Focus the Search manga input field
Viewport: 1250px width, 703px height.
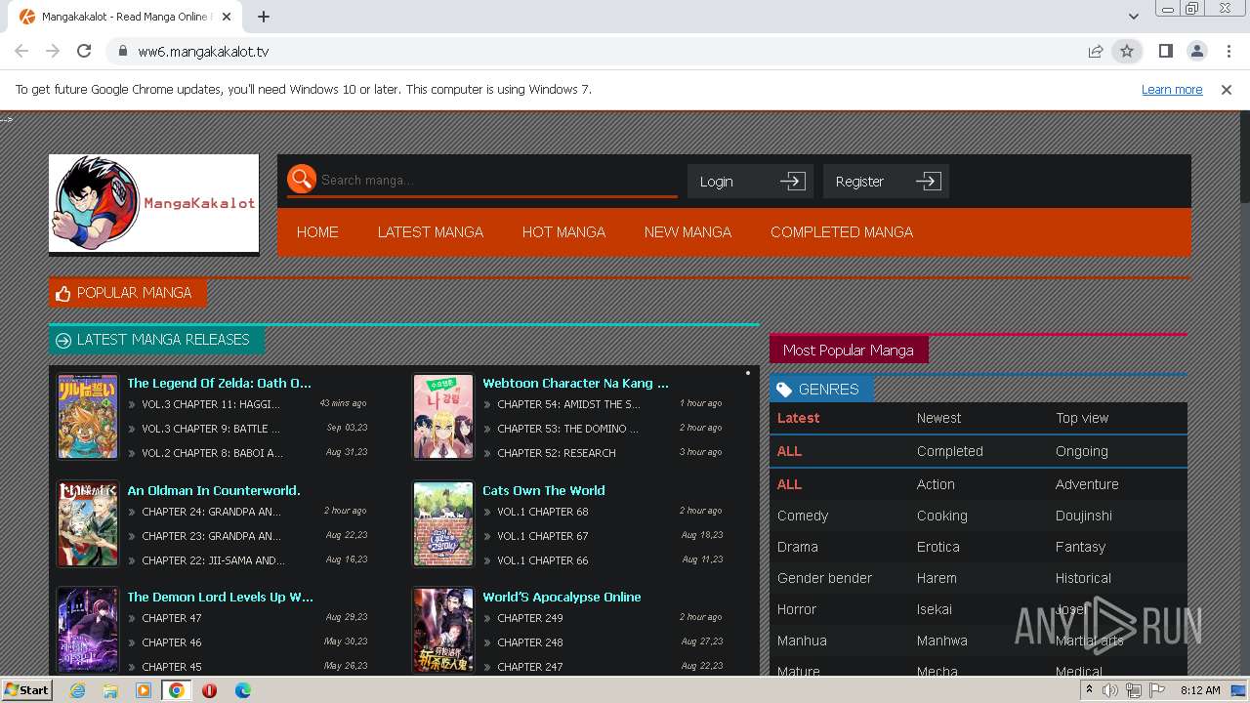[x=498, y=180]
